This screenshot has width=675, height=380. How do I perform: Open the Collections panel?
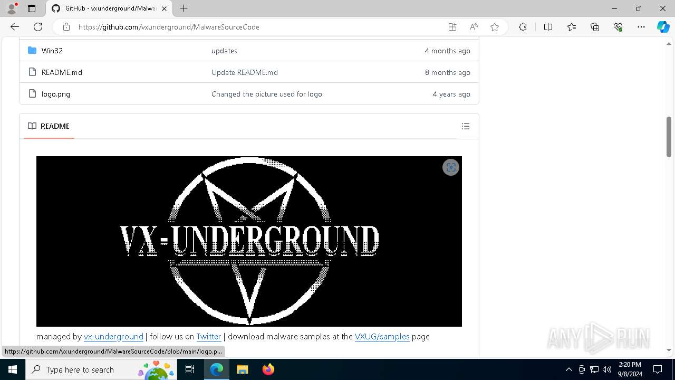coord(595,27)
